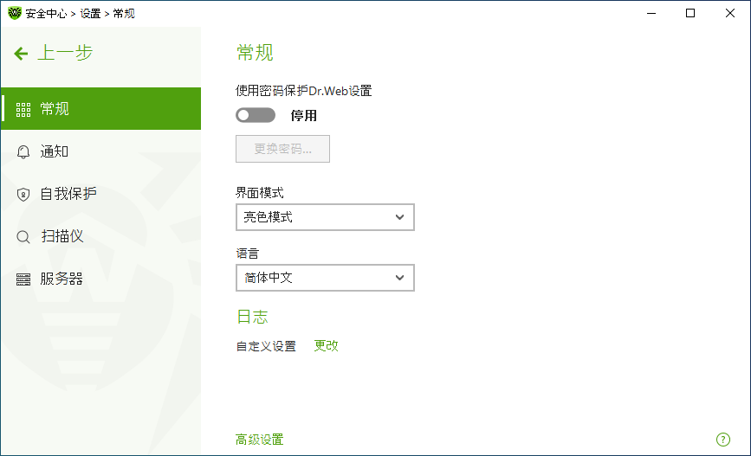Image resolution: width=751 pixels, height=456 pixels.
Task: Click the 扫描仪 magnifier icon
Action: pos(23,237)
